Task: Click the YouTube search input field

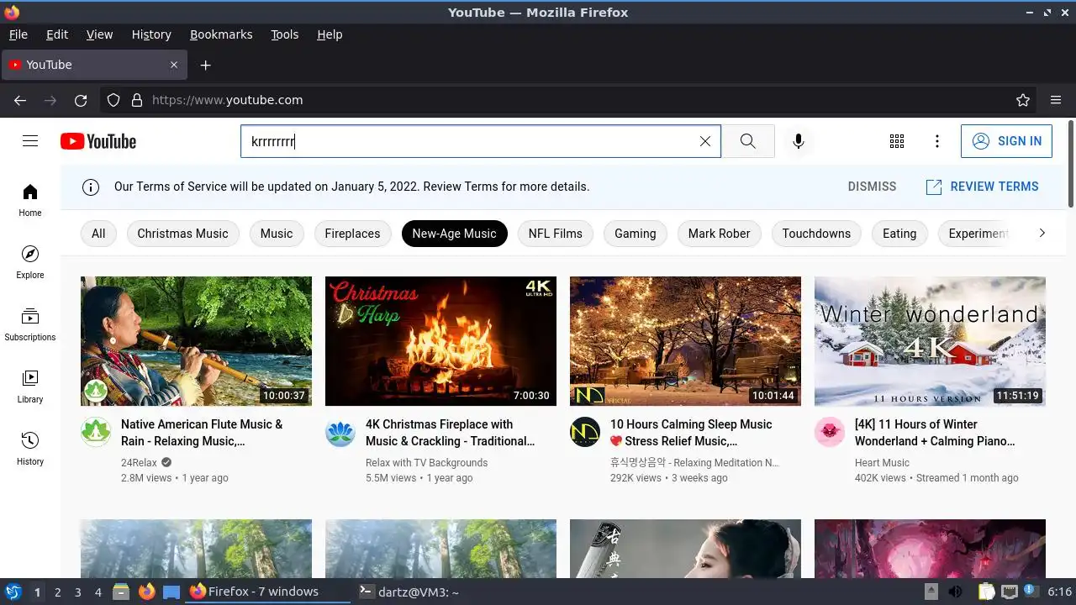Action: tap(471, 141)
